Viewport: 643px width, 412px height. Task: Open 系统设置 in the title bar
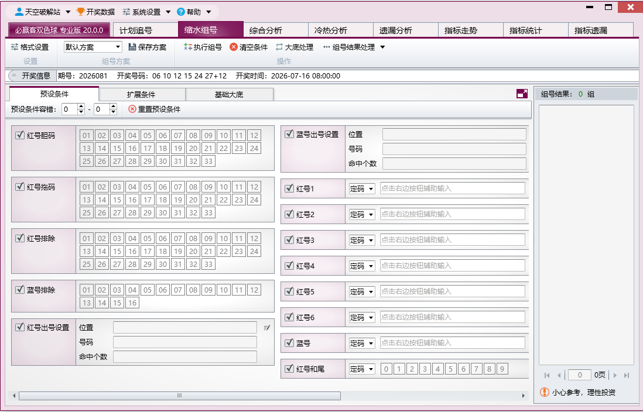pyautogui.click(x=146, y=12)
